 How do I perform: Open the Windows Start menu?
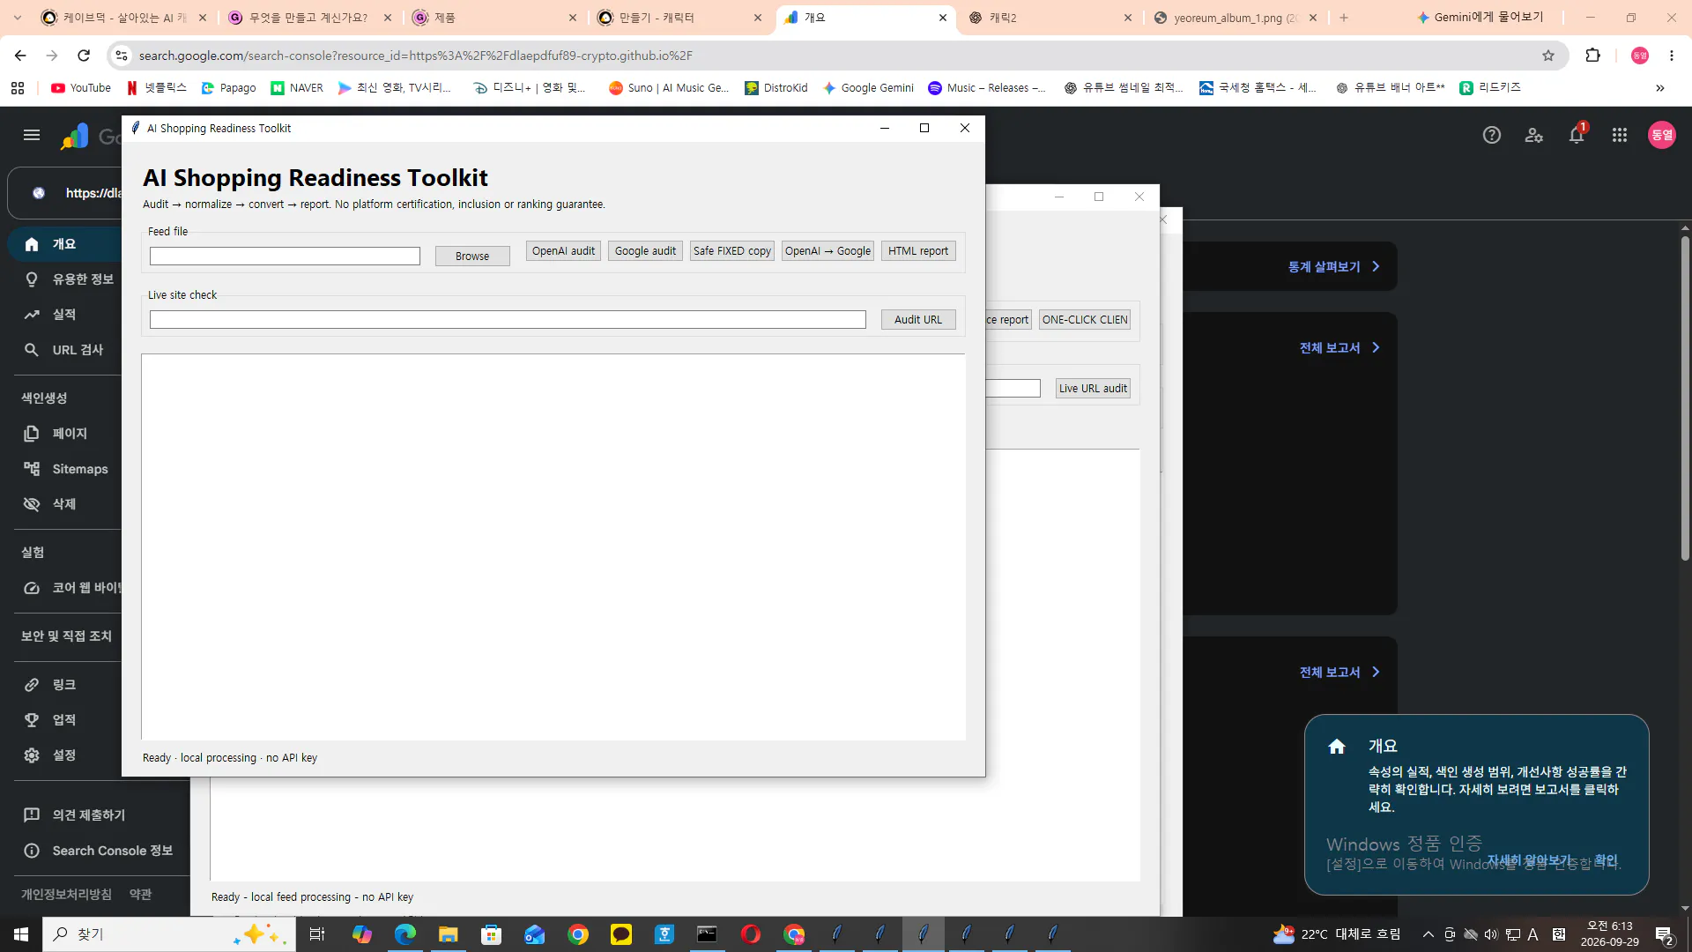[21, 934]
